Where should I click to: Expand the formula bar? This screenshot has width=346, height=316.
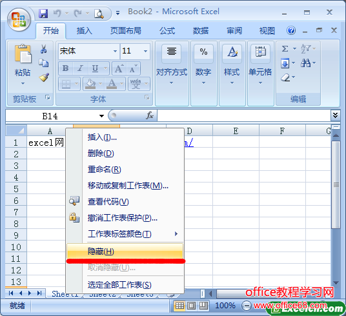[335, 115]
